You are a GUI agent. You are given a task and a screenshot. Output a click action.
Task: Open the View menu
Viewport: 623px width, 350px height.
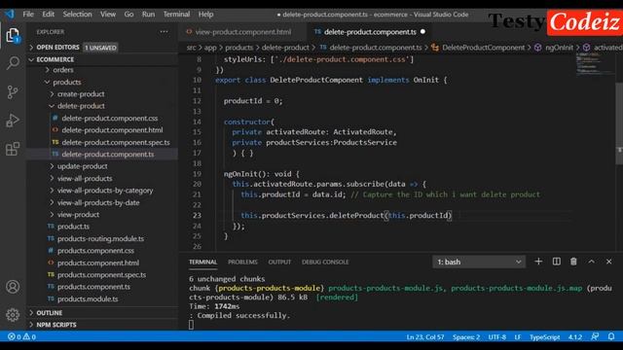[108, 15]
